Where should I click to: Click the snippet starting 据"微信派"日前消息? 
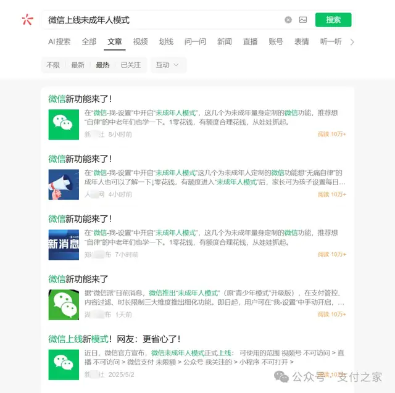pyautogui.click(x=214, y=297)
